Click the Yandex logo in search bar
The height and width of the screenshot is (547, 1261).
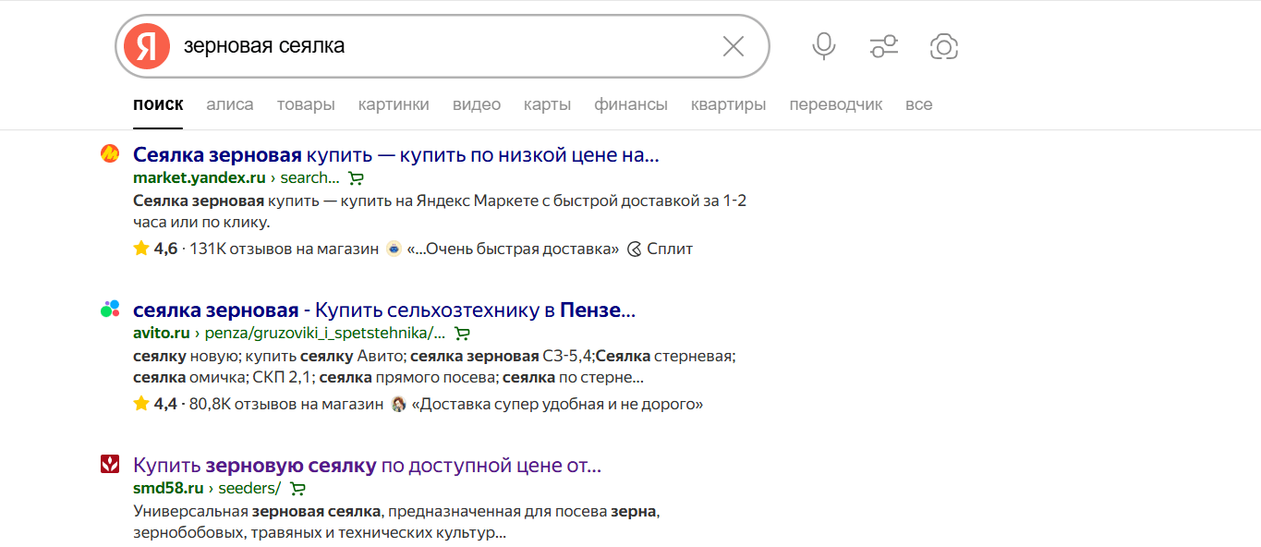[147, 46]
